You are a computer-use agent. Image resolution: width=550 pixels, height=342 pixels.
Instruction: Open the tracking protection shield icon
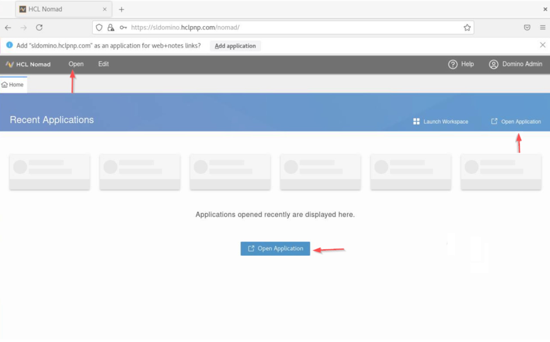click(99, 27)
